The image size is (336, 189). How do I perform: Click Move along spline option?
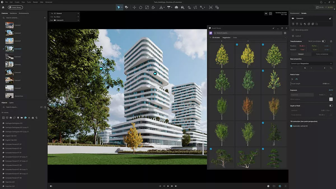(x=302, y=30)
